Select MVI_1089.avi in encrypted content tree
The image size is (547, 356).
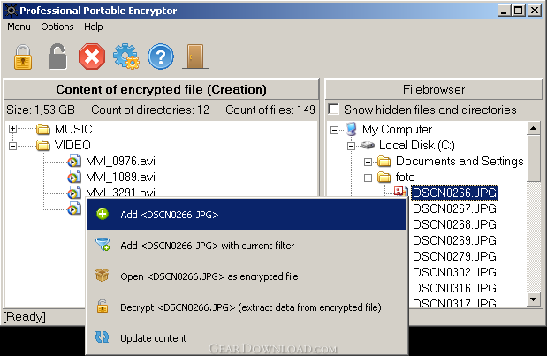click(x=120, y=178)
